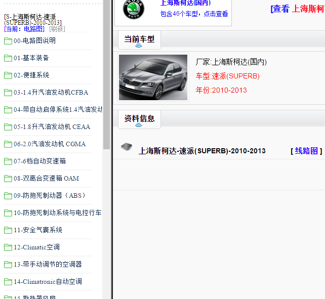
Task: Click the [当前：电路图] link
Action: [24, 29]
